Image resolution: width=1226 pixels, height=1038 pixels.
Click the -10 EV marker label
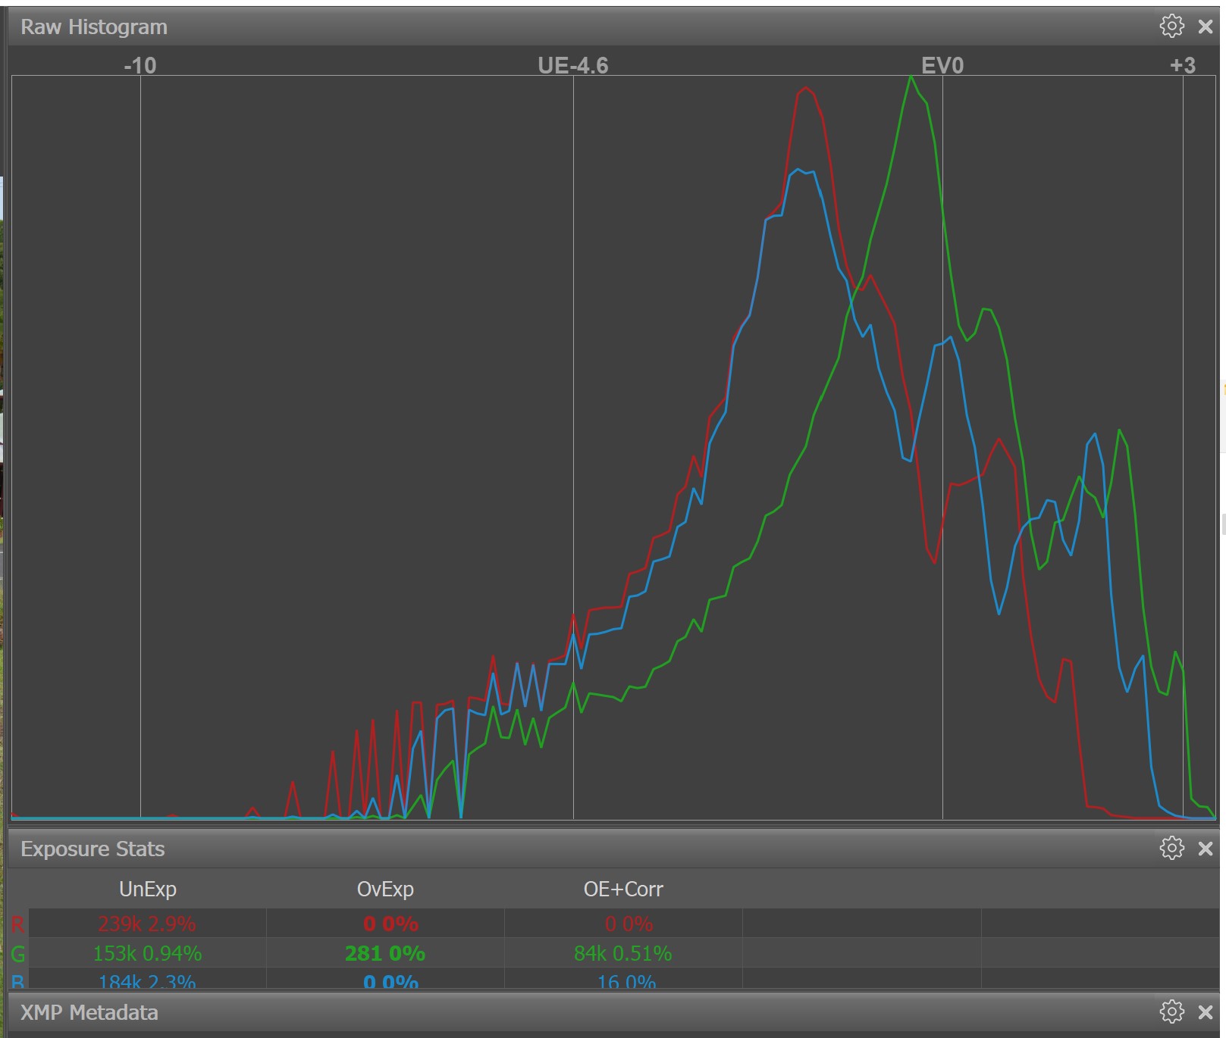(x=140, y=66)
